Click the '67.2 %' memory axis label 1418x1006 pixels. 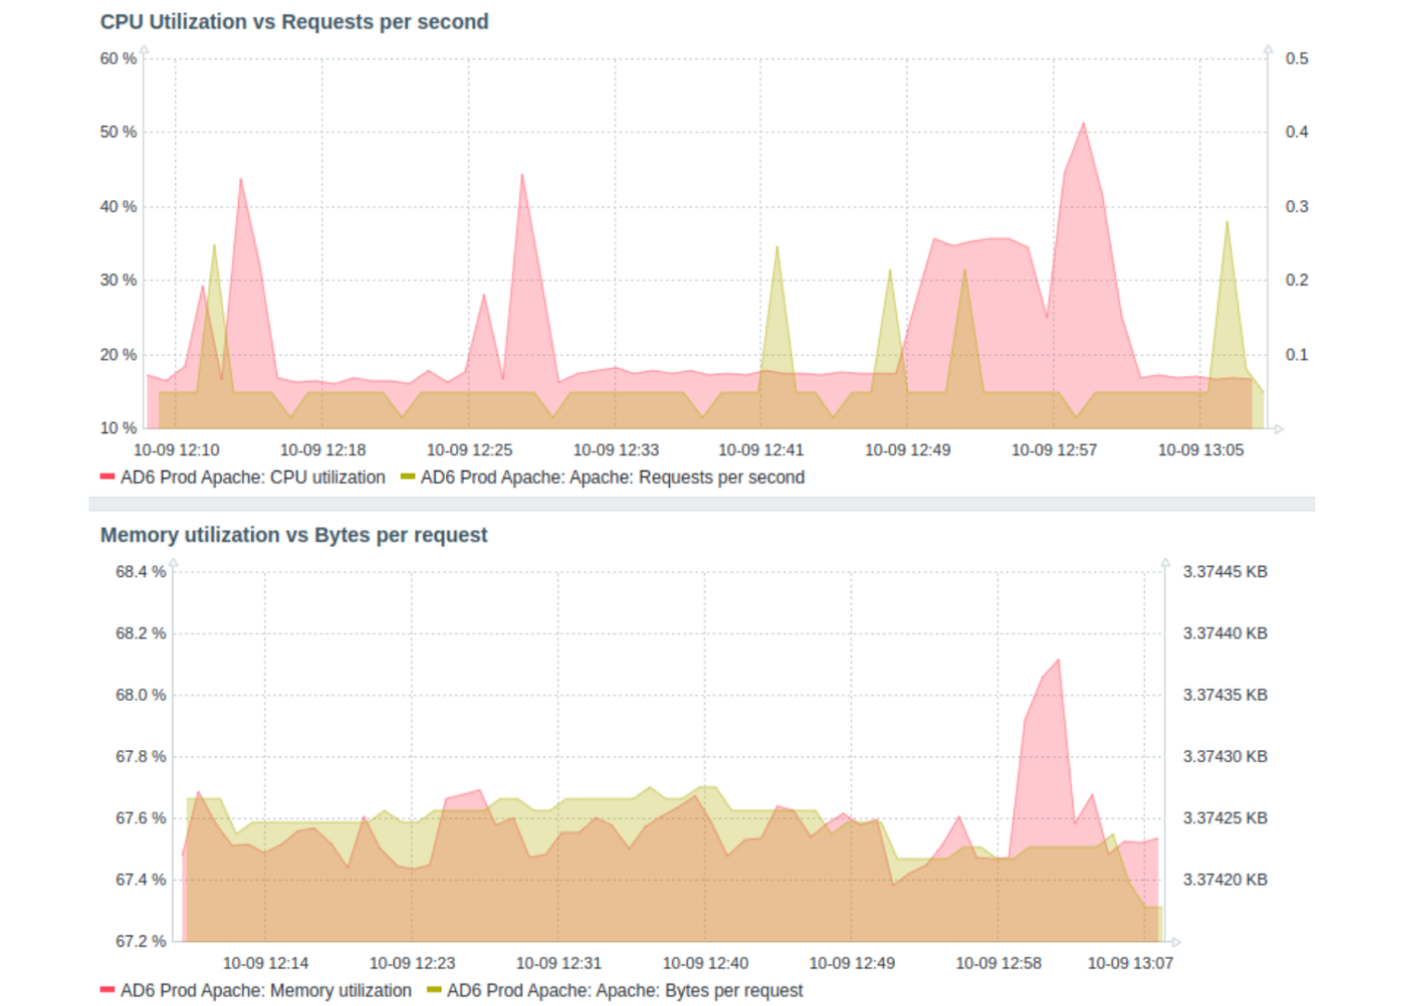click(x=140, y=941)
